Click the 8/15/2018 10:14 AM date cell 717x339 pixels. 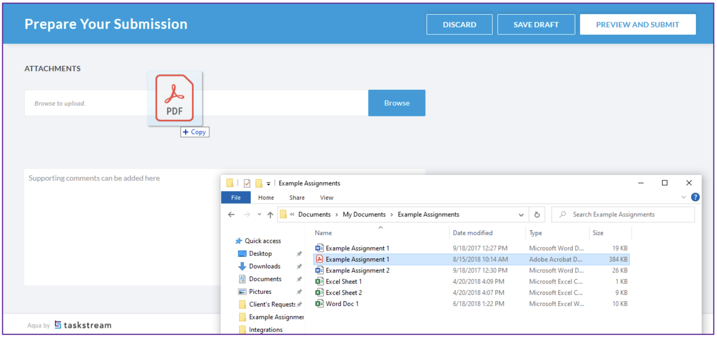(x=480, y=259)
